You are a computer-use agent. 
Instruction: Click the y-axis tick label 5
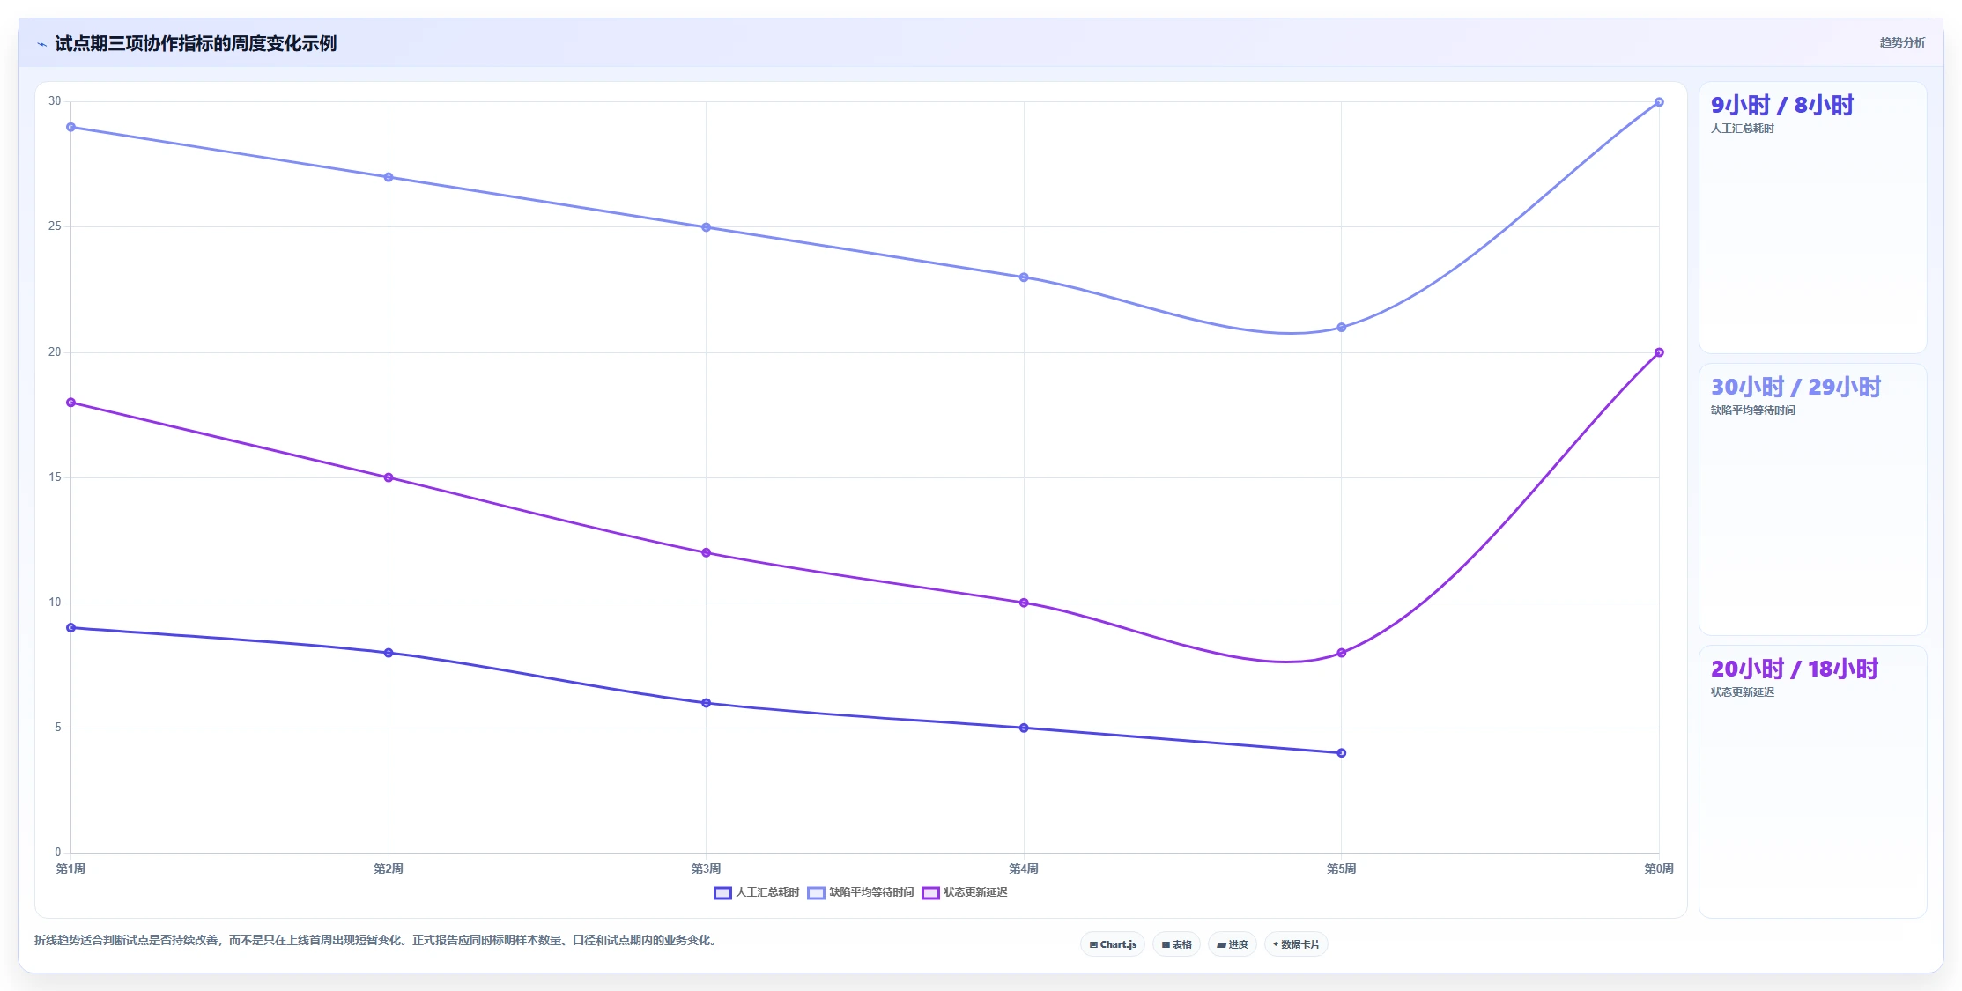[x=58, y=728]
